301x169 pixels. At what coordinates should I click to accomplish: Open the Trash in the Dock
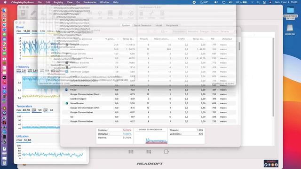coord(4,163)
